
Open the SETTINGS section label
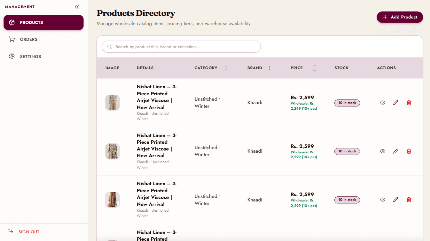coord(30,56)
